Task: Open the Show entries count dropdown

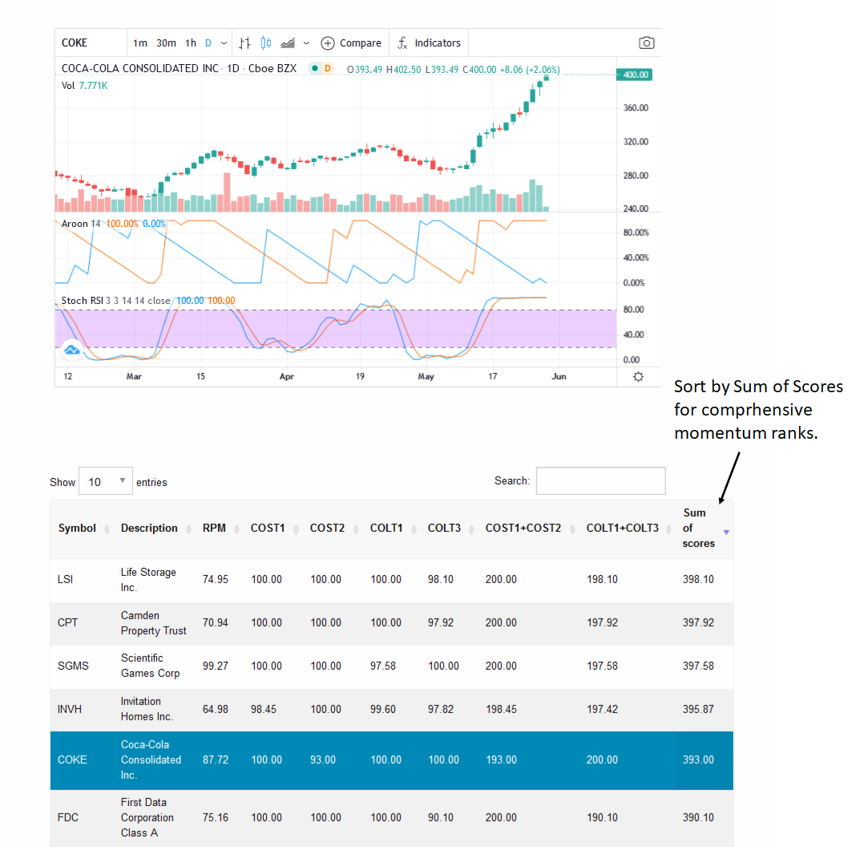Action: [105, 481]
